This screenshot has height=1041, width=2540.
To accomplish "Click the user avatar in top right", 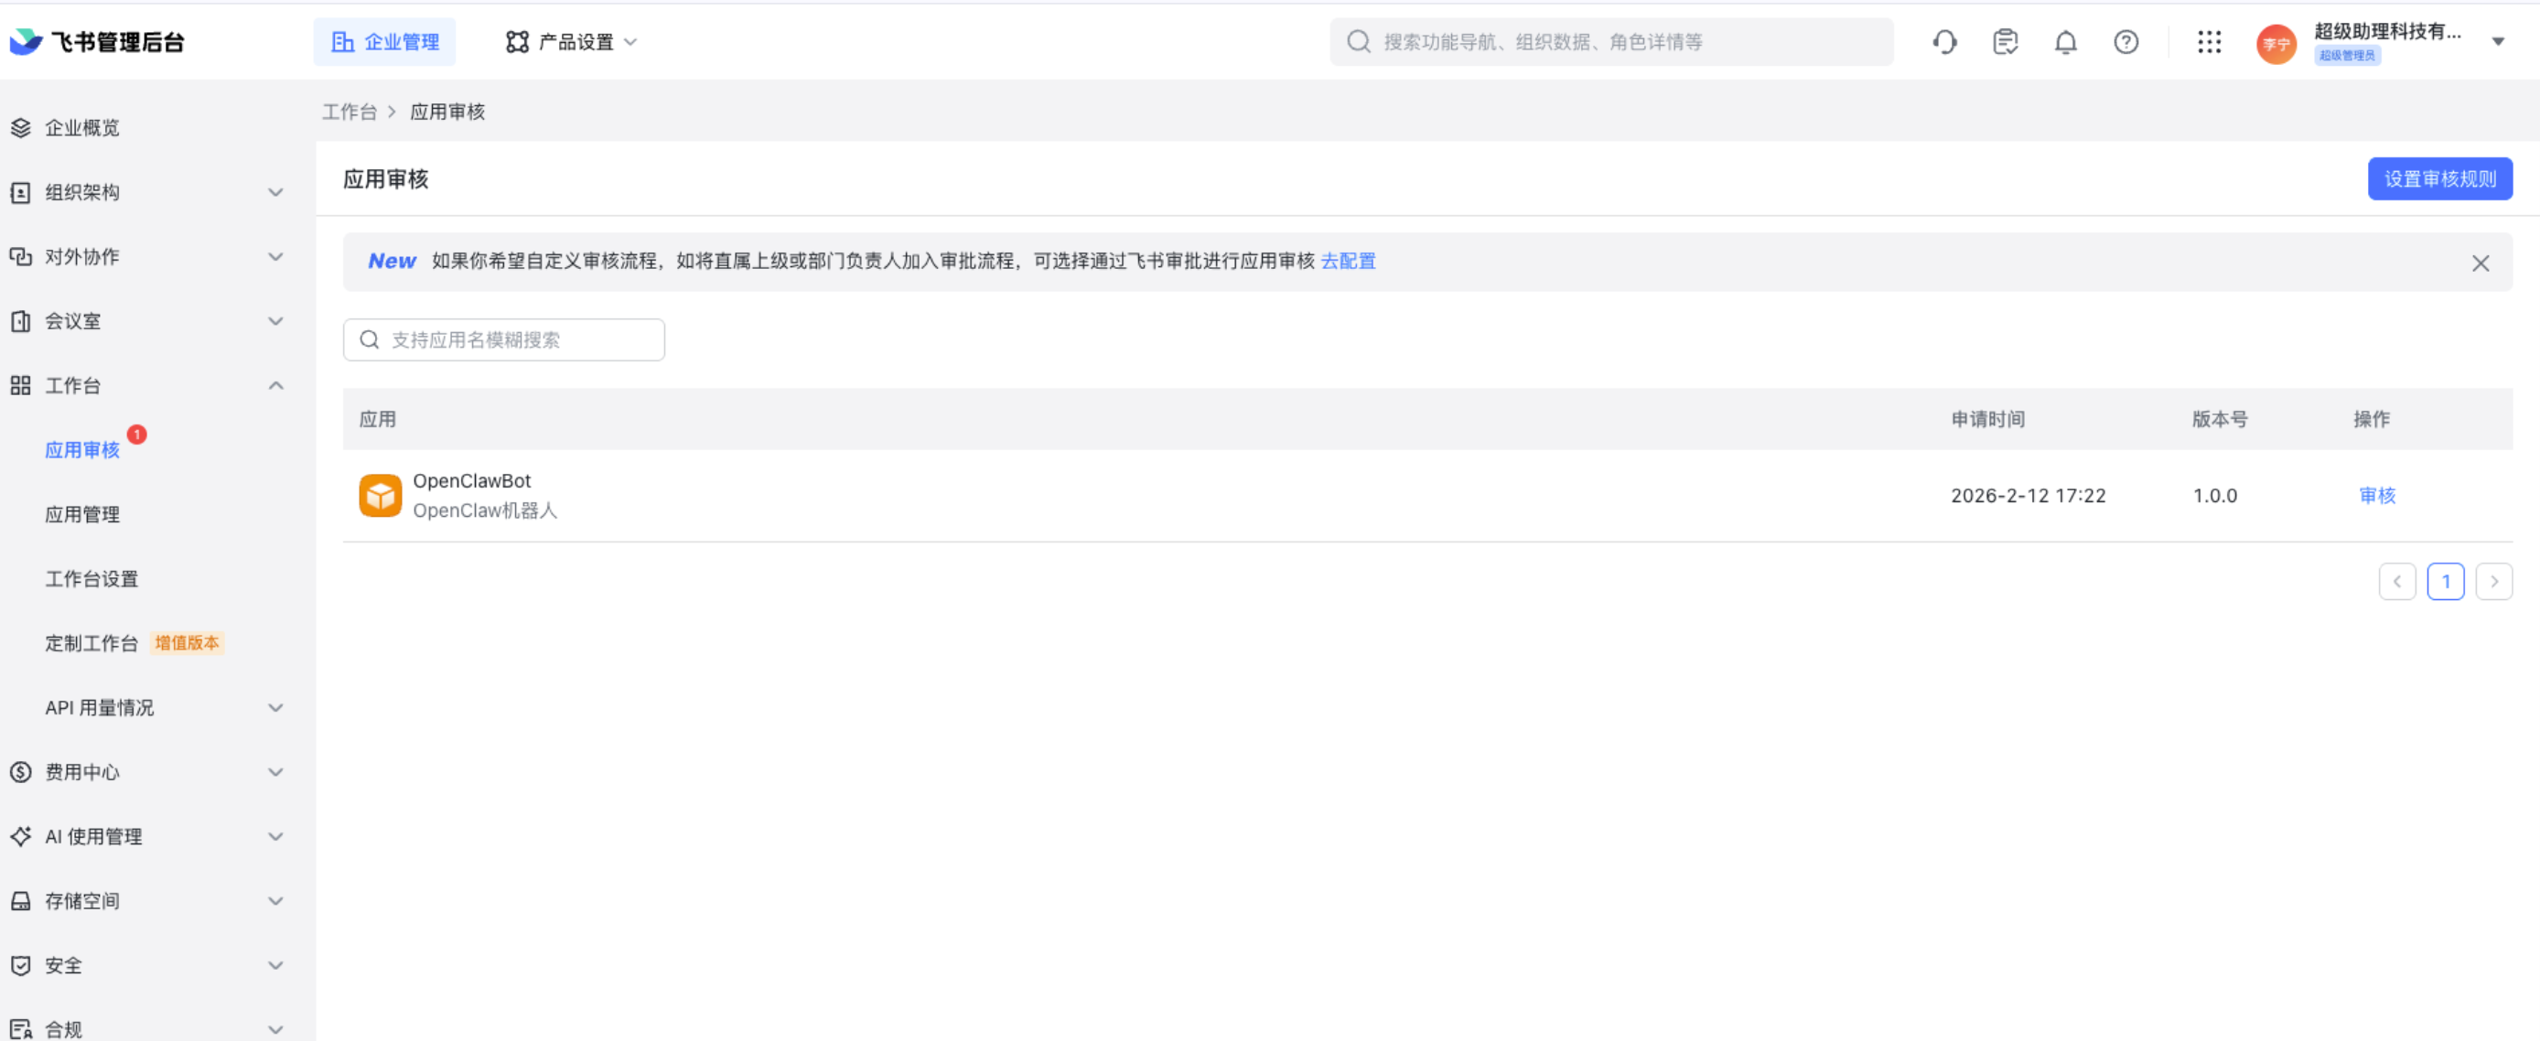I will [2276, 42].
